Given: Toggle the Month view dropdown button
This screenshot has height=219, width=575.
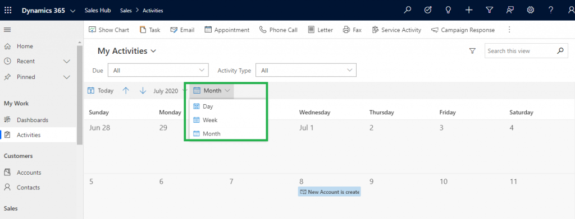Looking at the screenshot, I should point(212,91).
